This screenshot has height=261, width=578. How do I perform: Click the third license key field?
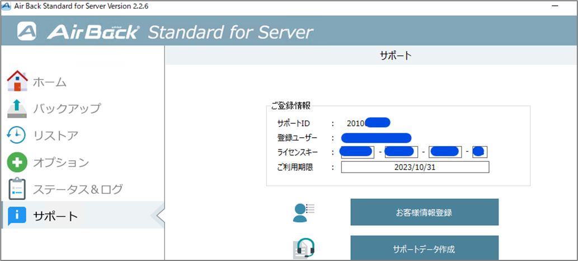coord(445,152)
